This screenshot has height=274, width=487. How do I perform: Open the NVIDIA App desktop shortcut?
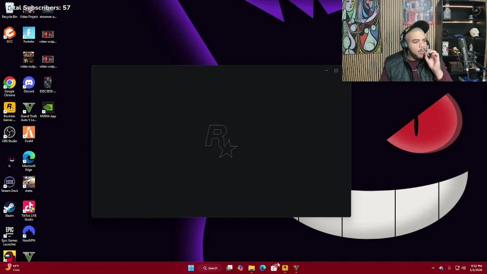[x=48, y=110]
